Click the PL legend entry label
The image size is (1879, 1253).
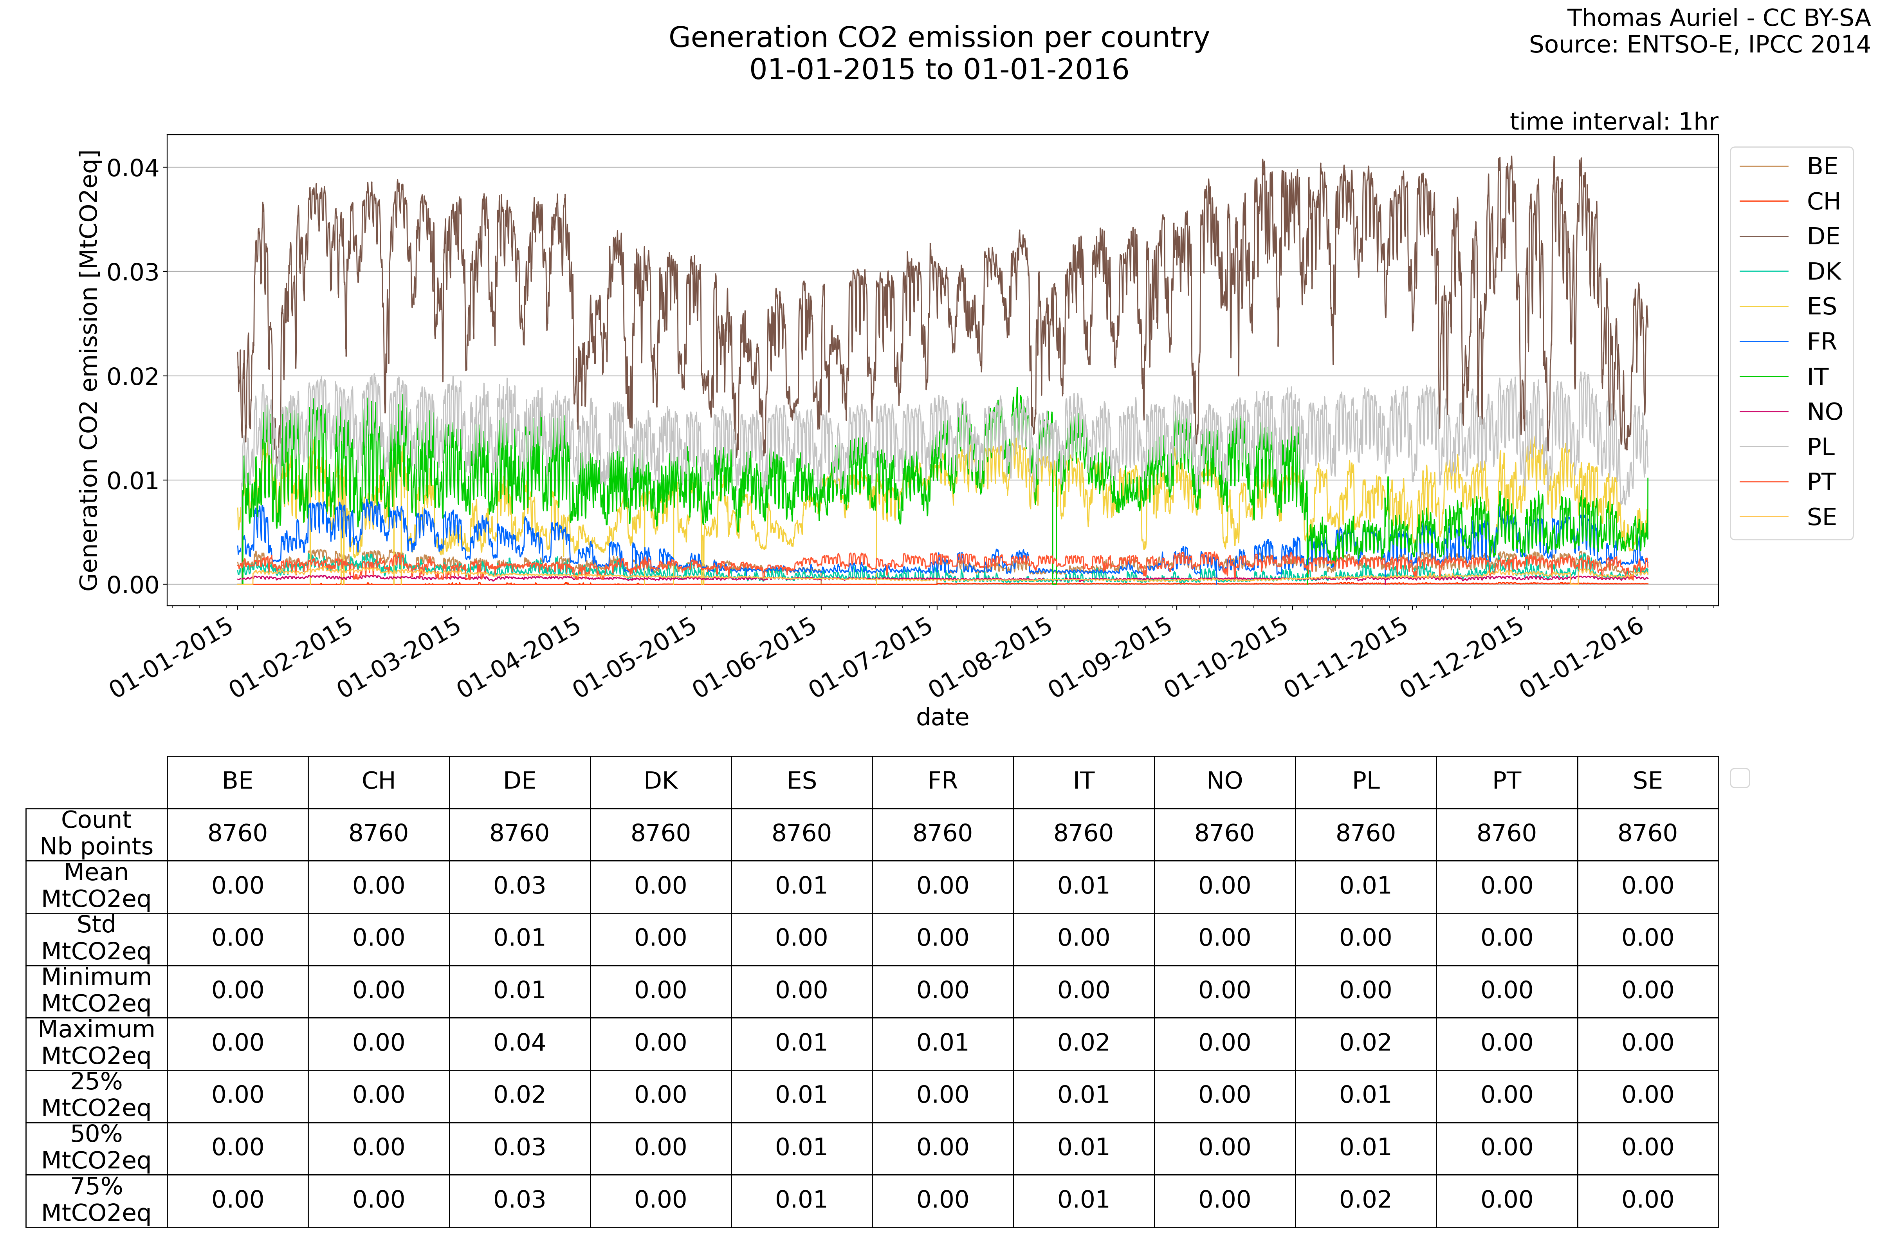click(1821, 447)
